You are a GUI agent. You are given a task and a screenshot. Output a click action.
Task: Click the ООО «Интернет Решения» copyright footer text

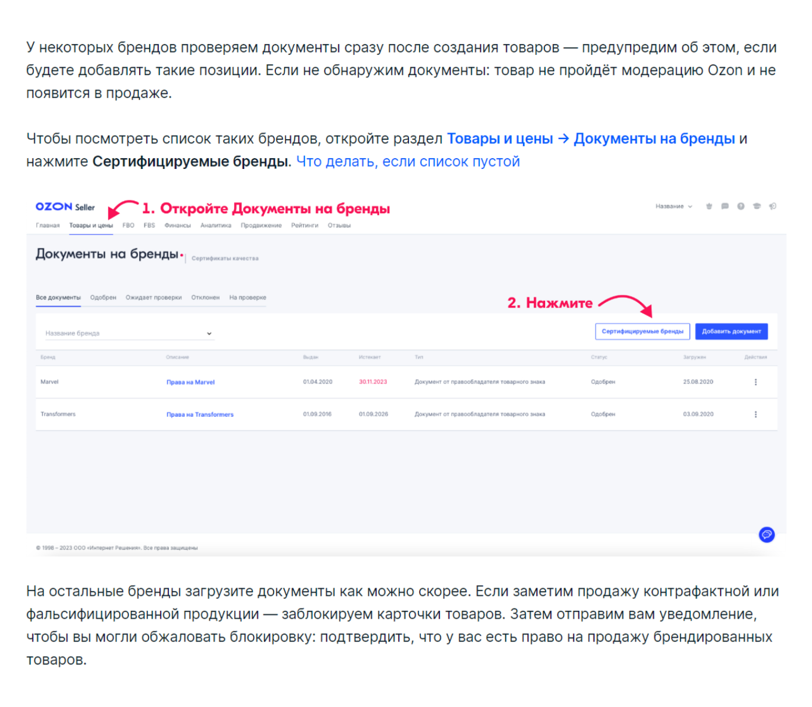point(116,548)
